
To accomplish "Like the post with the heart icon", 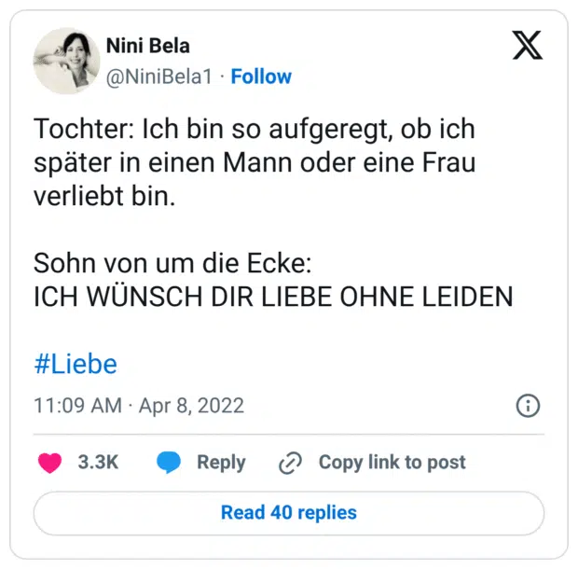I will [50, 463].
